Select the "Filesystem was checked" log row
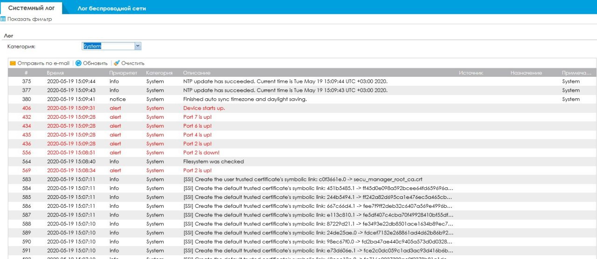The height and width of the screenshot is (259, 597). [x=213, y=162]
